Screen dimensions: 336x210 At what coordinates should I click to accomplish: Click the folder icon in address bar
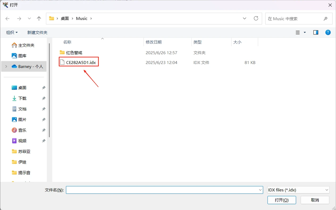pyautogui.click(x=51, y=18)
